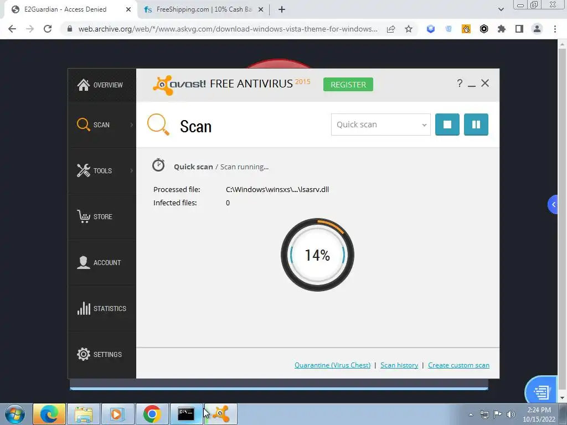Open the Account section in Avast sidebar
The width and height of the screenshot is (567, 425).
(x=102, y=262)
